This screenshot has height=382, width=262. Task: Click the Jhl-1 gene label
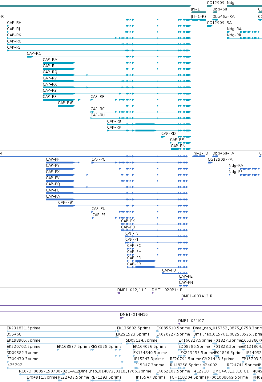[195, 9]
